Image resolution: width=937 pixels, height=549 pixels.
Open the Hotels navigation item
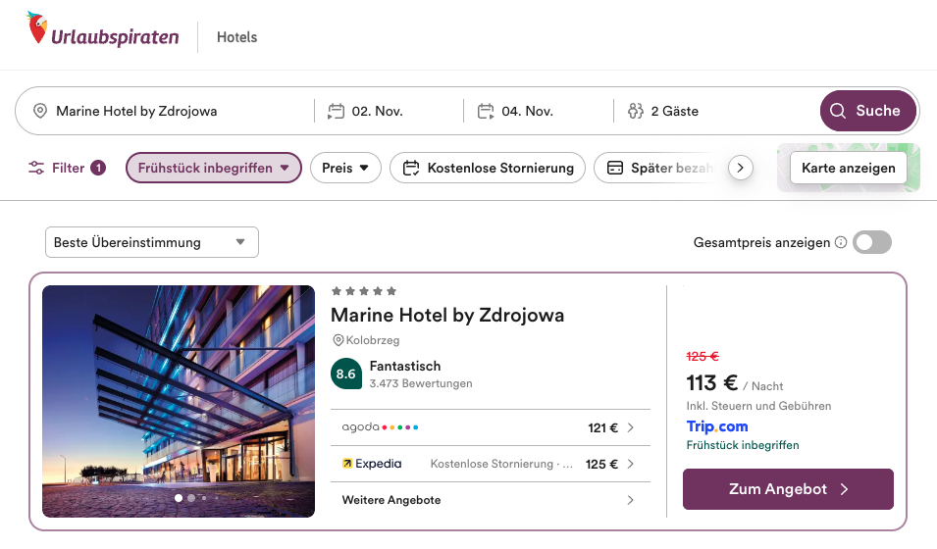click(236, 37)
